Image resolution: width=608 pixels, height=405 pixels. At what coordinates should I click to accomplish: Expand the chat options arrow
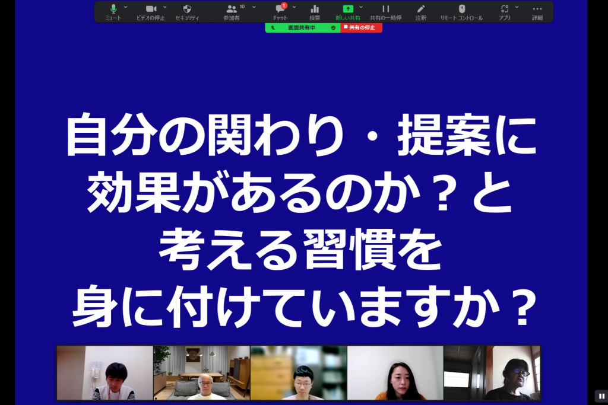(294, 7)
